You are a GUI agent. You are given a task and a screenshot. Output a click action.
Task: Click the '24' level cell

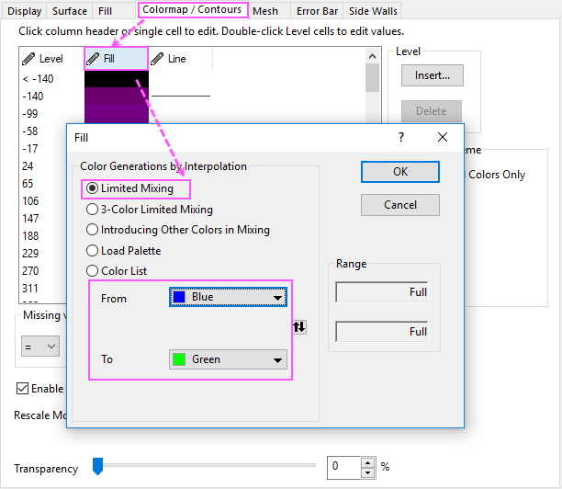pos(28,166)
